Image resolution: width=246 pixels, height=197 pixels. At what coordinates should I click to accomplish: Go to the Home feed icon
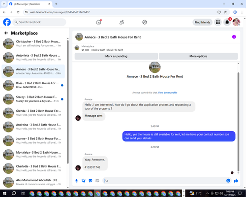click(99, 22)
